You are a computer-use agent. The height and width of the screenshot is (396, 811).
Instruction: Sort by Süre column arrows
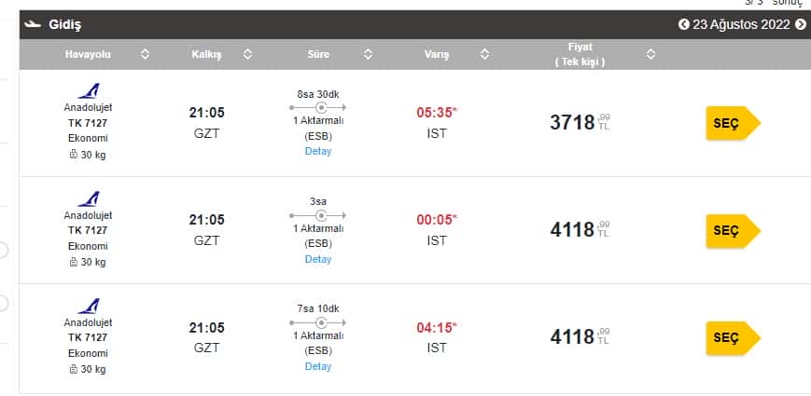[368, 54]
